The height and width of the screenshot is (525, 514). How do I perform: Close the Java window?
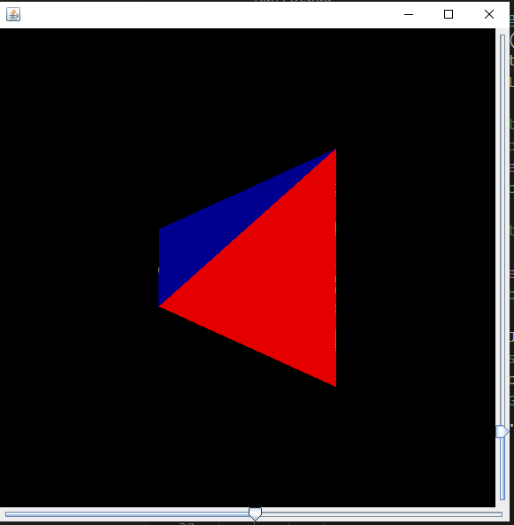(x=489, y=14)
